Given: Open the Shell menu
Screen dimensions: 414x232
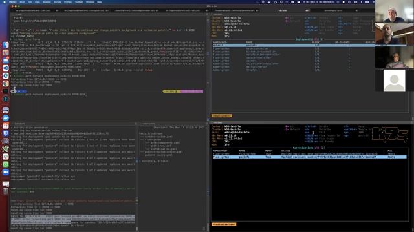Looking at the screenshot, I should pyautogui.click(x=22, y=2).
